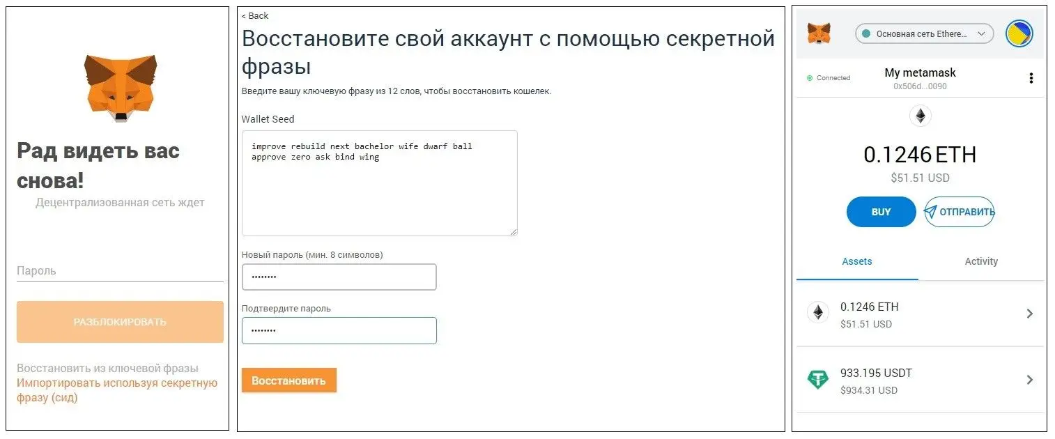The image size is (1055, 439).
Task: Click the Отправить send button
Action: click(960, 212)
